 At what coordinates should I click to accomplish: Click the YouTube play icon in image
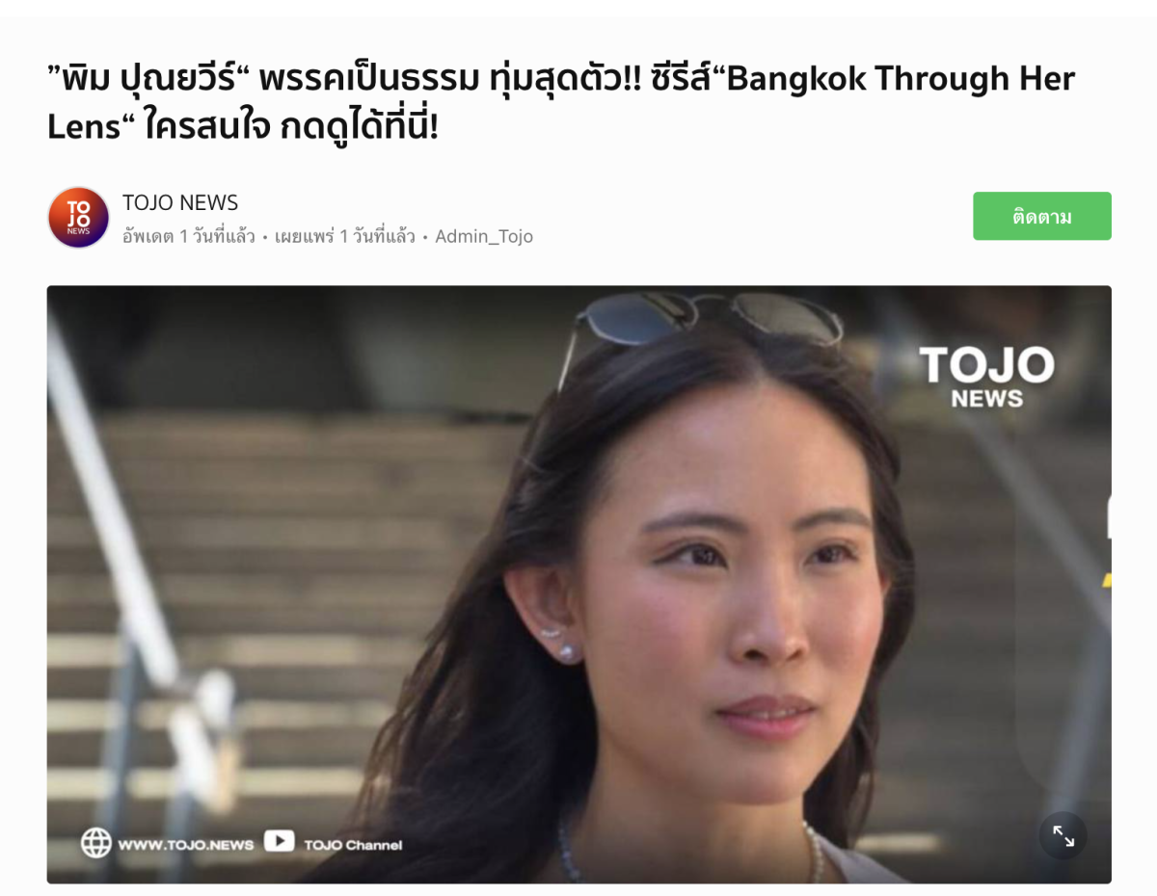click(x=279, y=842)
